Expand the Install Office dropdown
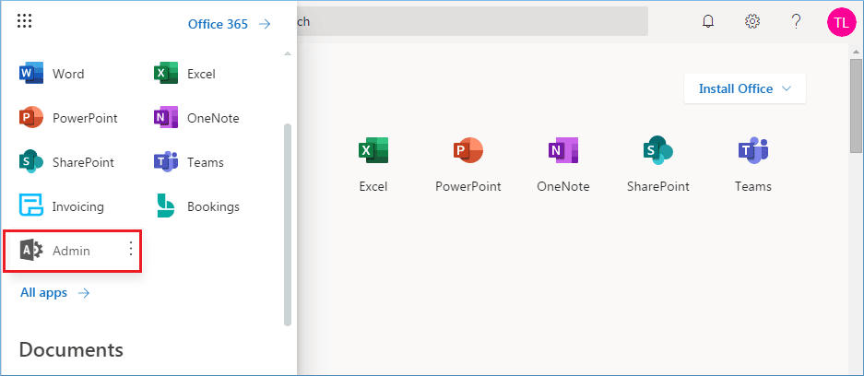The width and height of the screenshot is (864, 376). click(744, 88)
